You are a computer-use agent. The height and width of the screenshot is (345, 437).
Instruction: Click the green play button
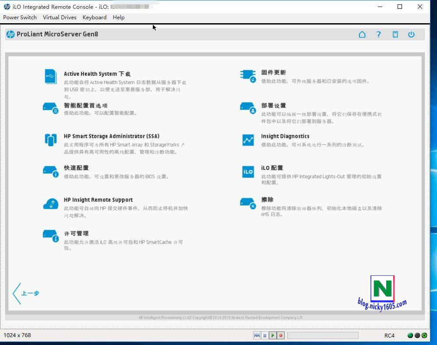point(272,335)
